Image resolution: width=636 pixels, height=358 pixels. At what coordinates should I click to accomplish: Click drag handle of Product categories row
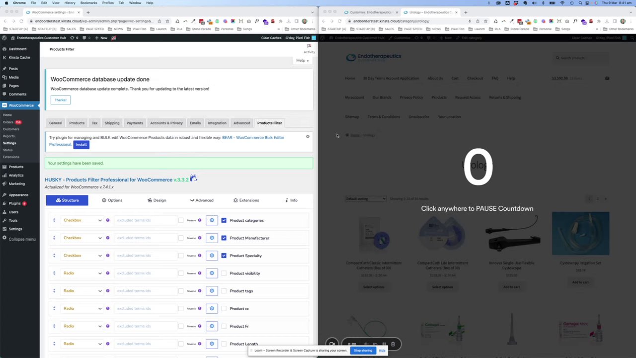tap(54, 220)
